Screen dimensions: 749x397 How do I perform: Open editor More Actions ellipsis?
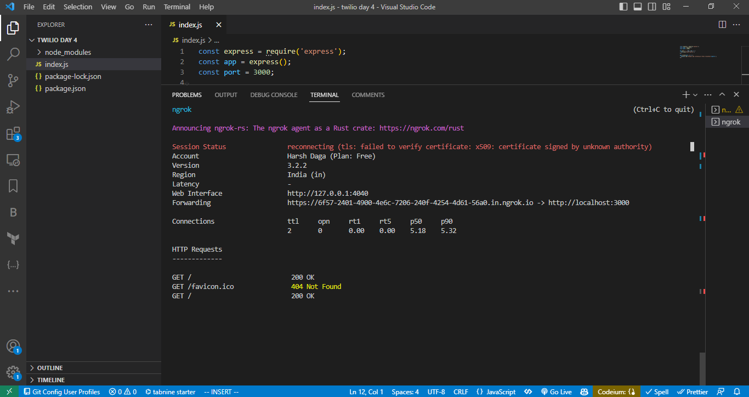click(736, 25)
